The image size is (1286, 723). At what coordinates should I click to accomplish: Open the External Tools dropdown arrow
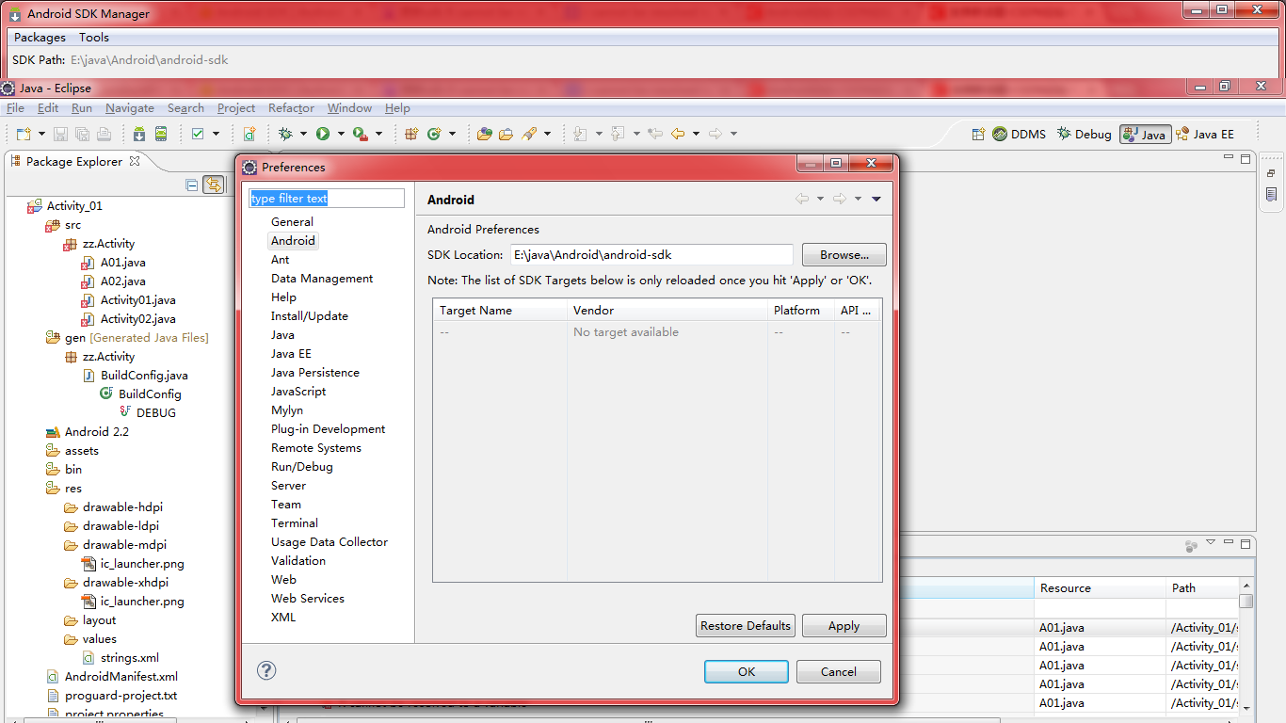coord(378,134)
